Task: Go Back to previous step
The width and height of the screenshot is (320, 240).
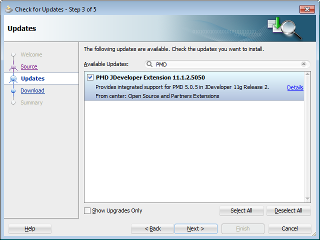Action: [x=152, y=228]
